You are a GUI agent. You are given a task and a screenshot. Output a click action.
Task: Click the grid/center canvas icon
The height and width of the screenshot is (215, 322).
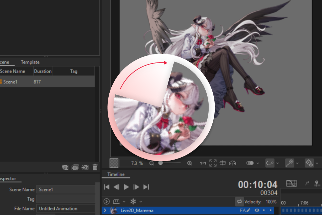pos(223,163)
